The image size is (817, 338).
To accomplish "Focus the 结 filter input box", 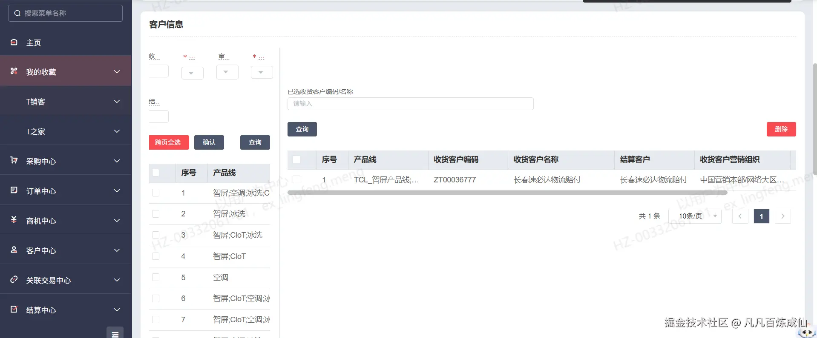I will pyautogui.click(x=159, y=116).
